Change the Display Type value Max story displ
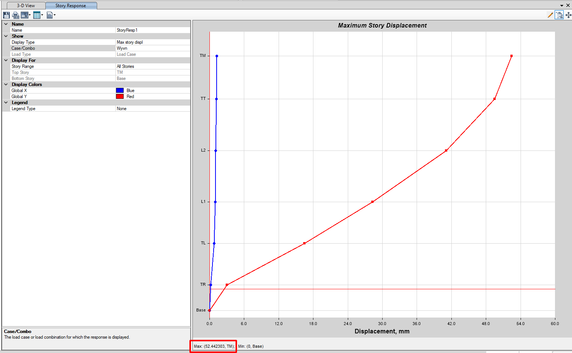 [x=153, y=42]
